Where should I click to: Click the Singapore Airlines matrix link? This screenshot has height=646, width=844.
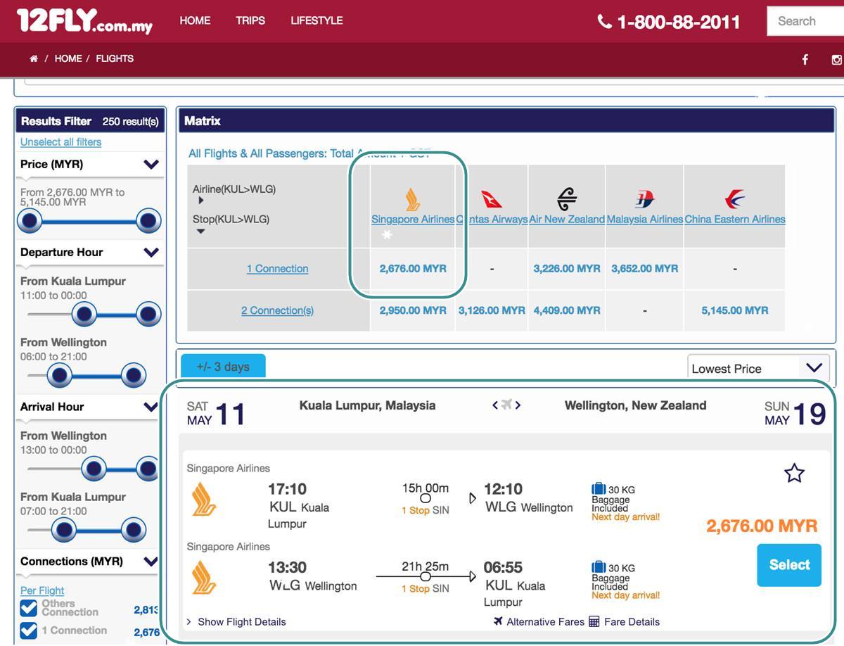(x=413, y=220)
